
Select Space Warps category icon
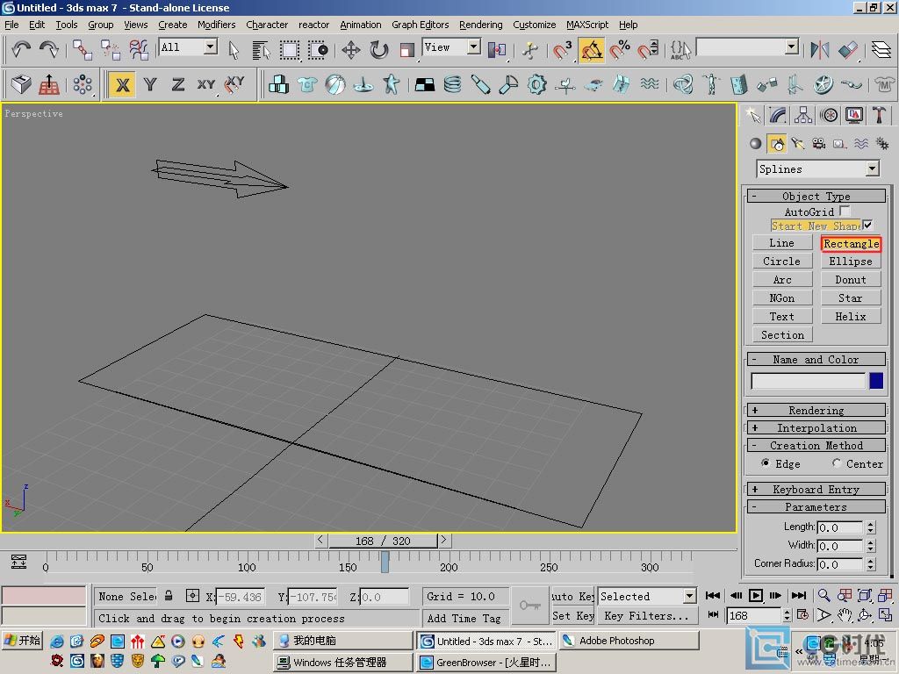[x=860, y=143]
